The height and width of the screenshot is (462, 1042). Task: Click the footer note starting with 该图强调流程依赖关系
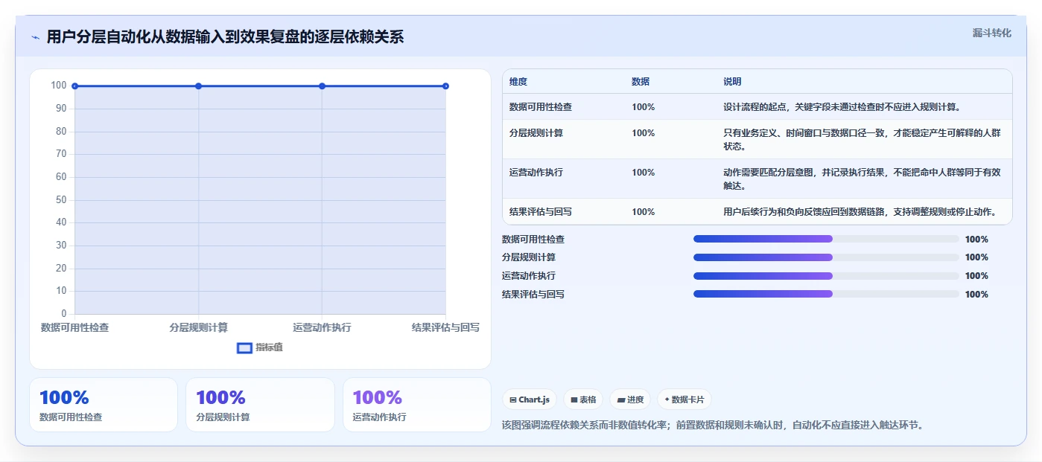713,426
